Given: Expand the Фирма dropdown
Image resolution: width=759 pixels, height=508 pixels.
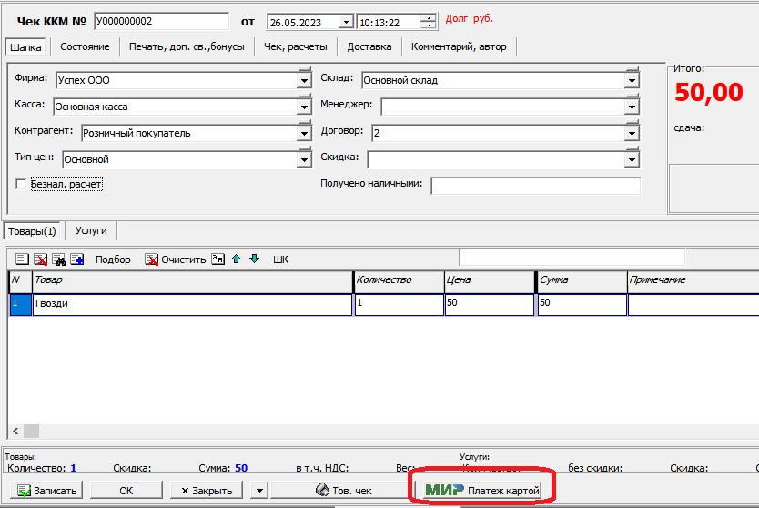Looking at the screenshot, I should tap(304, 81).
